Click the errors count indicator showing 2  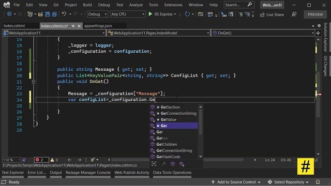click(41, 160)
